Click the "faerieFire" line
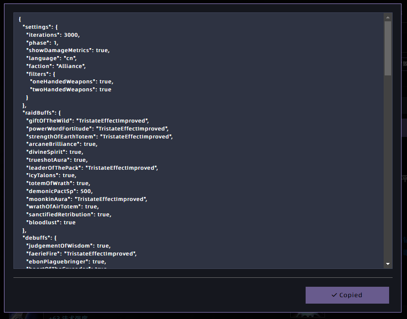 tap(81, 254)
